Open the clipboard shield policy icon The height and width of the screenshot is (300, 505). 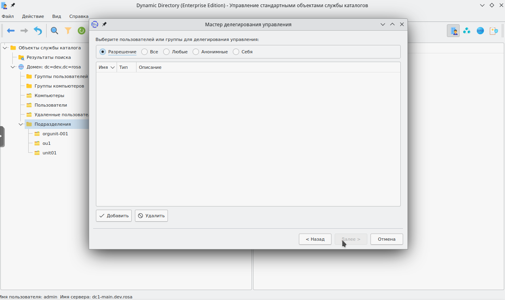494,31
